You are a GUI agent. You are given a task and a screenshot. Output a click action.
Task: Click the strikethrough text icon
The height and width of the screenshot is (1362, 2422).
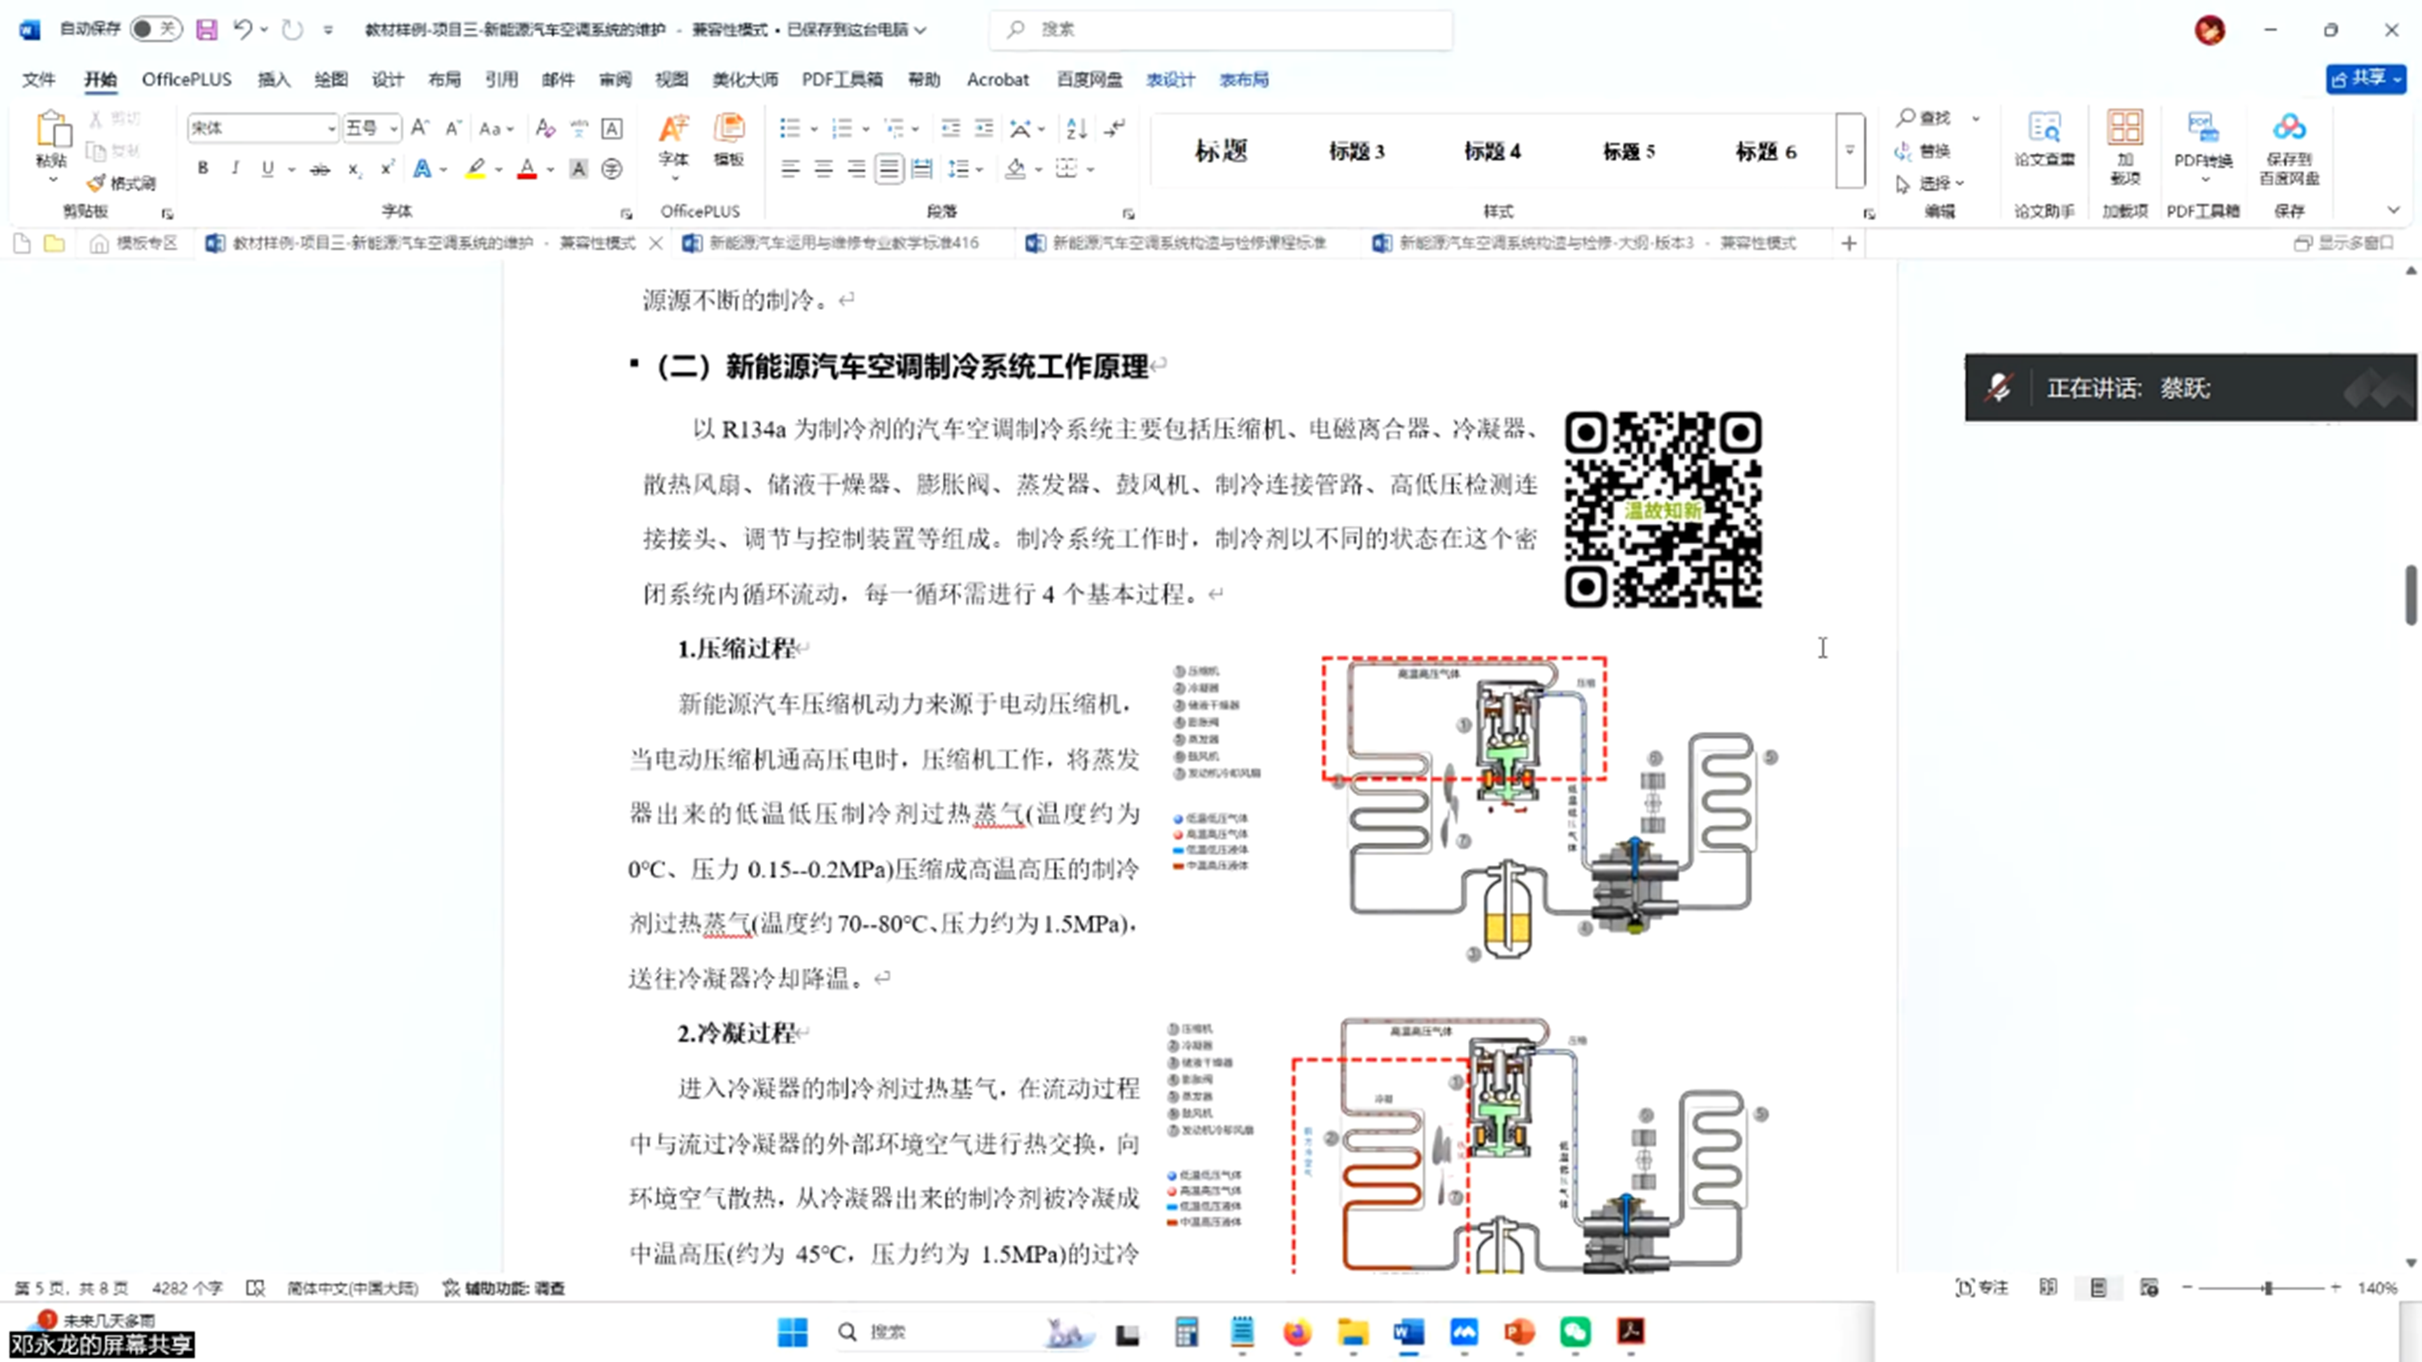pyautogui.click(x=319, y=169)
